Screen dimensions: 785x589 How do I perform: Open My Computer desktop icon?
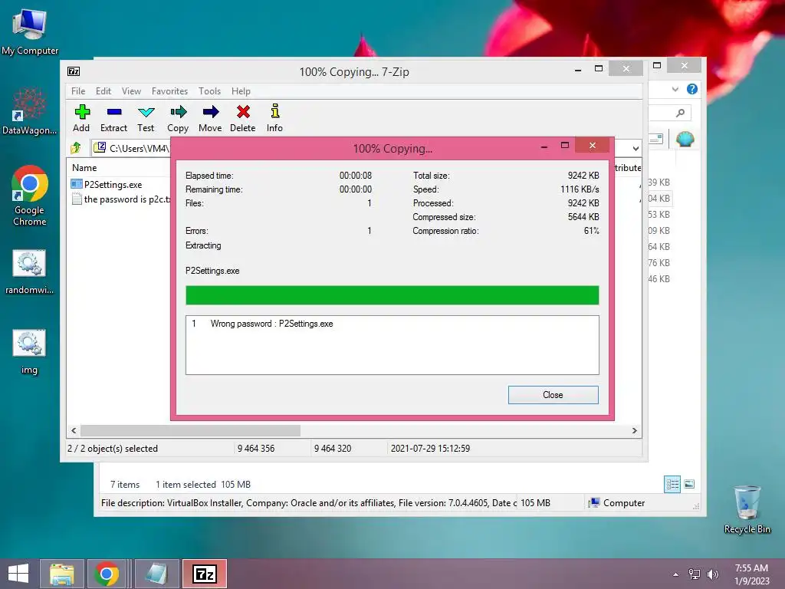click(x=30, y=32)
